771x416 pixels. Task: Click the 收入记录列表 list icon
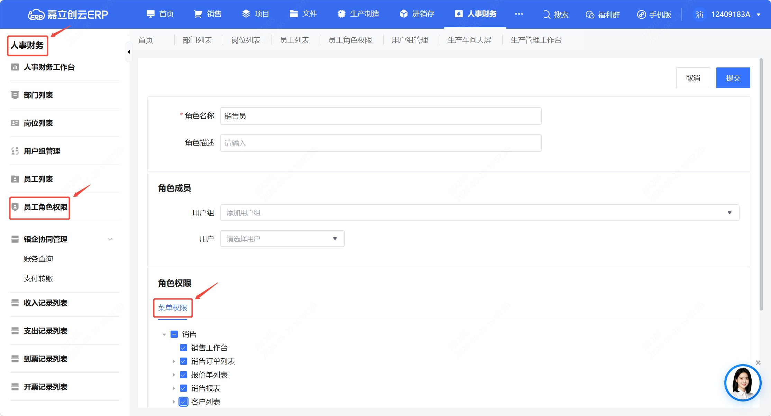point(15,303)
